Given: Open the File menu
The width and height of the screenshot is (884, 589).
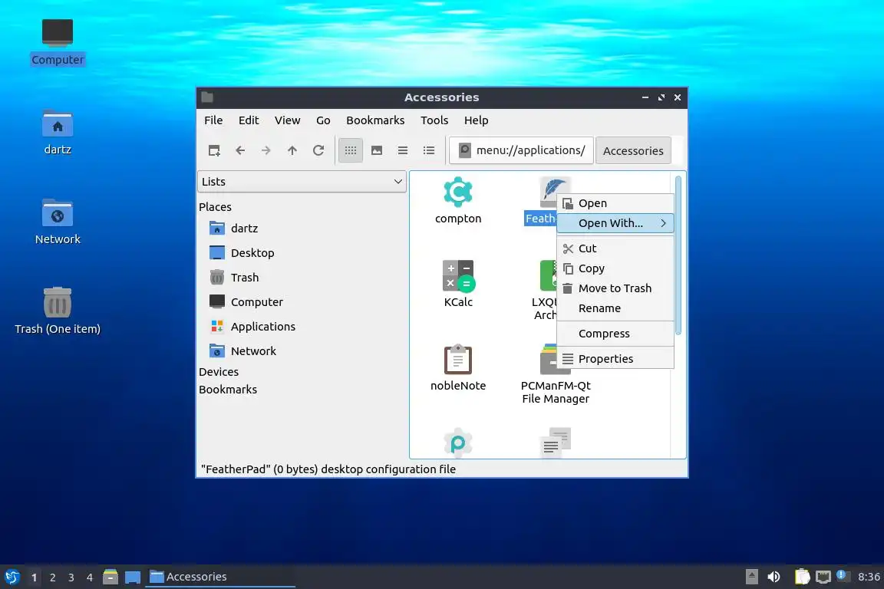Looking at the screenshot, I should pyautogui.click(x=213, y=120).
